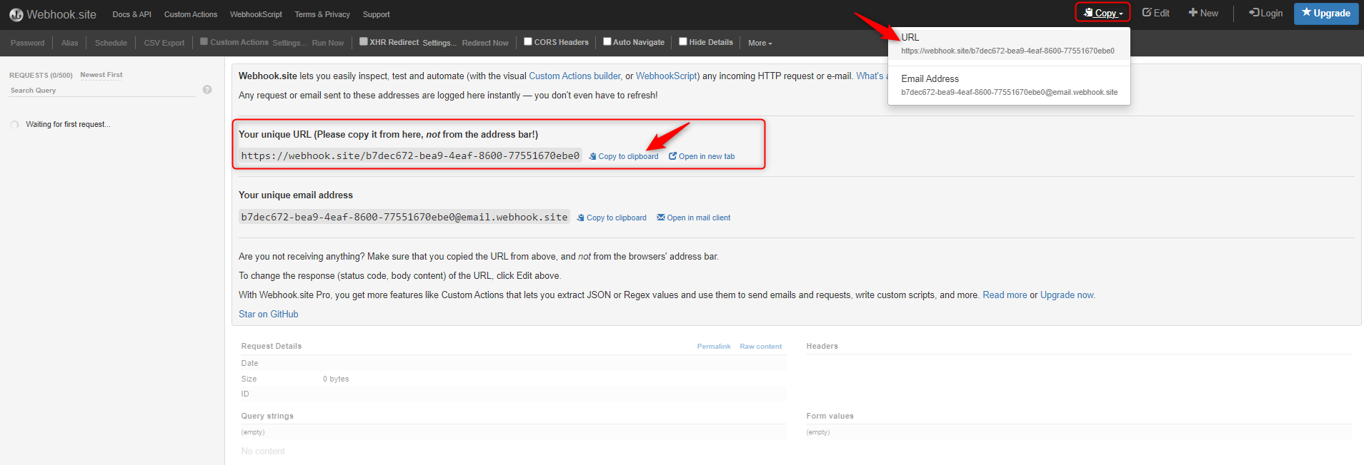Select URL entry in Copy menu
Image resolution: width=1364 pixels, height=465 pixels.
[1007, 44]
